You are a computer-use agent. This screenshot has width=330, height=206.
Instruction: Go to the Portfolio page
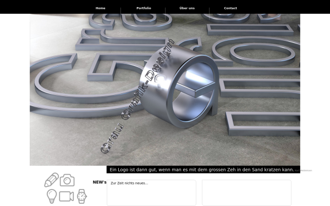pyautogui.click(x=144, y=8)
